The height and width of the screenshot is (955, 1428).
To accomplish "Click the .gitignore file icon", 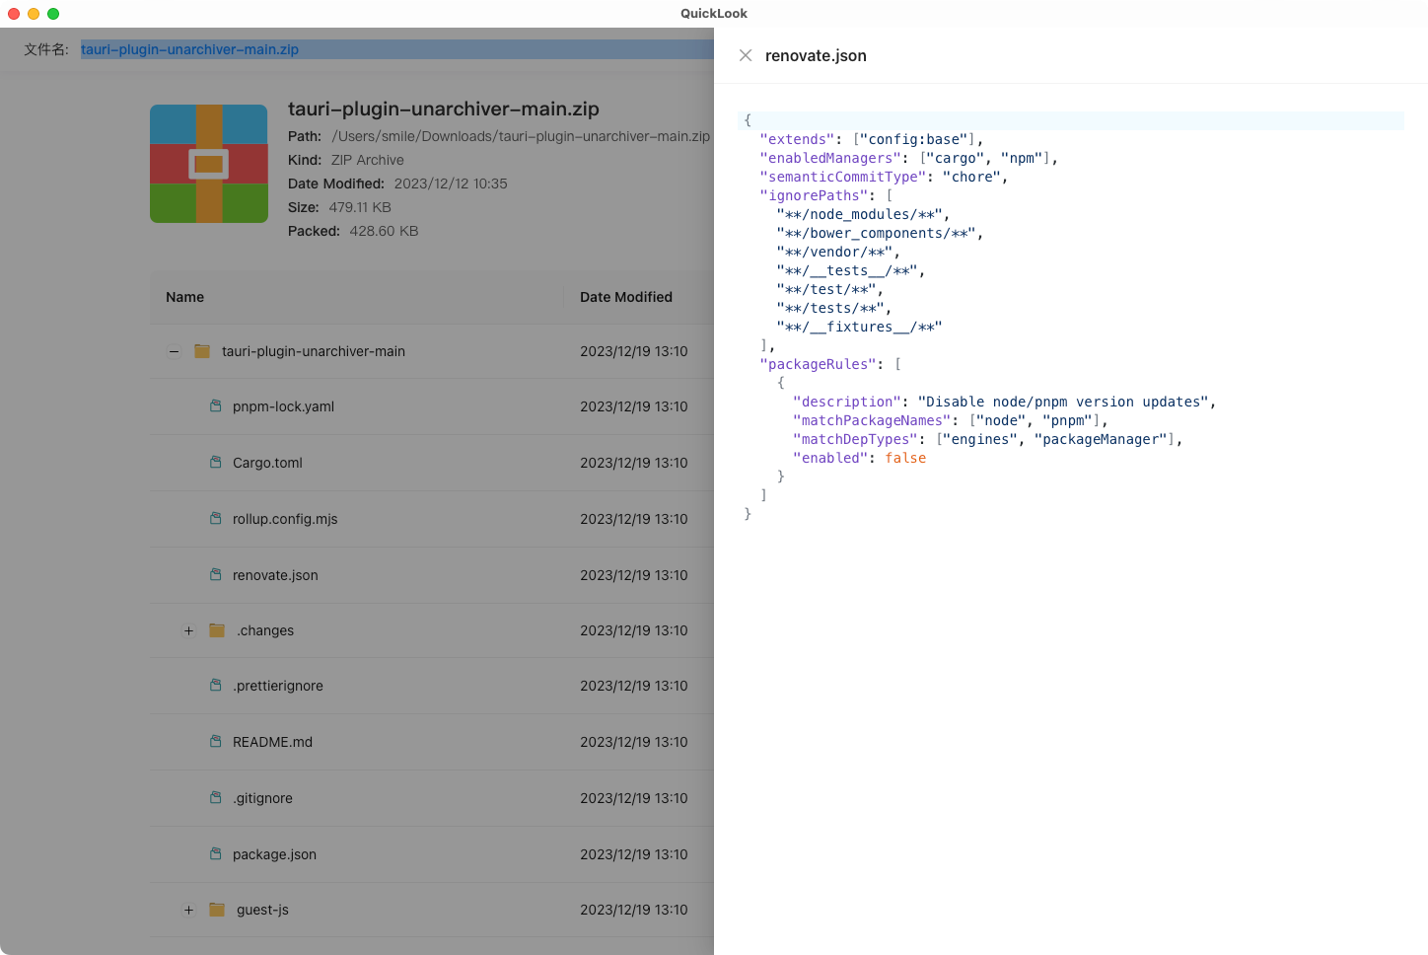I will [215, 797].
